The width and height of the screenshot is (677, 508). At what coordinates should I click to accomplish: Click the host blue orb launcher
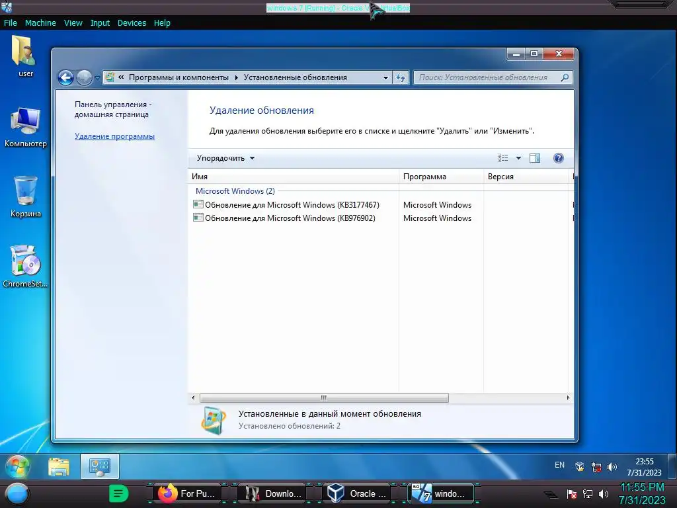tap(16, 495)
